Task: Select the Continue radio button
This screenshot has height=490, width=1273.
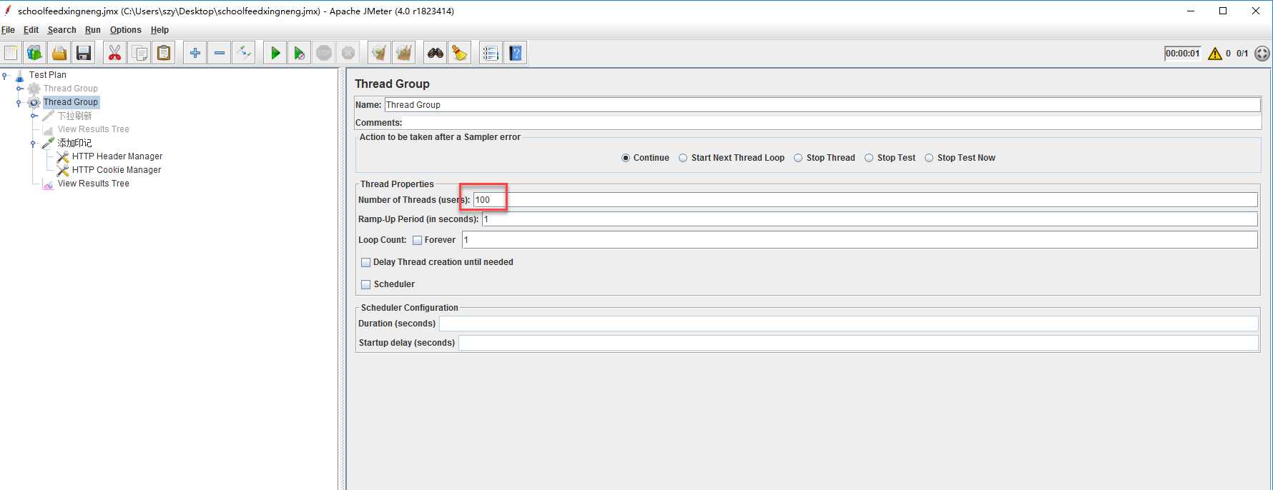Action: [626, 158]
